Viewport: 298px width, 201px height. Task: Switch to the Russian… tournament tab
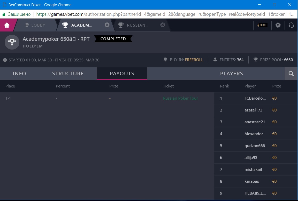pyautogui.click(x=137, y=25)
